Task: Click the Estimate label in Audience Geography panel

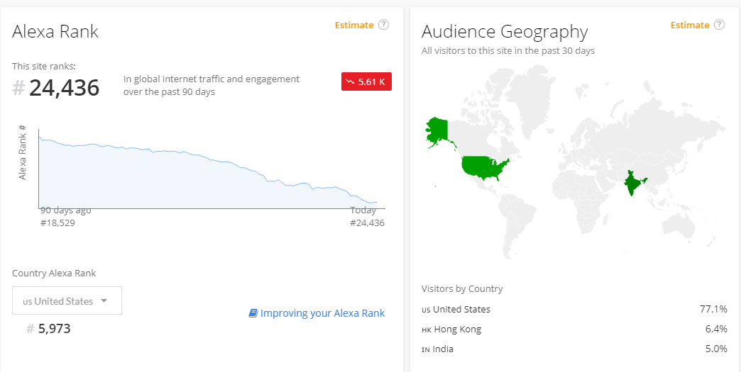Action: 690,25
